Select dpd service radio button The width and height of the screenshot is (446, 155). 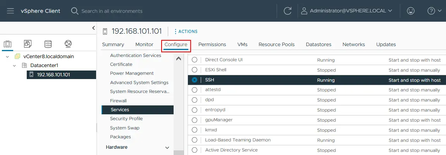pyautogui.click(x=195, y=100)
